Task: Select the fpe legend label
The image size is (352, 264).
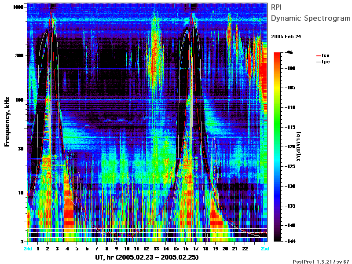Action: pyautogui.click(x=326, y=62)
